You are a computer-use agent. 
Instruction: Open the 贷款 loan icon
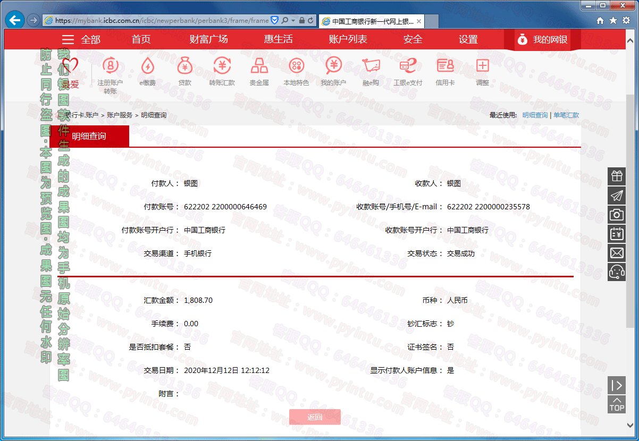(184, 66)
